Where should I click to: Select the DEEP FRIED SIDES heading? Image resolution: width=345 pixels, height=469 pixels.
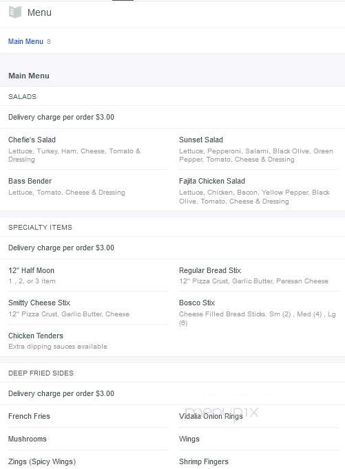(x=41, y=373)
